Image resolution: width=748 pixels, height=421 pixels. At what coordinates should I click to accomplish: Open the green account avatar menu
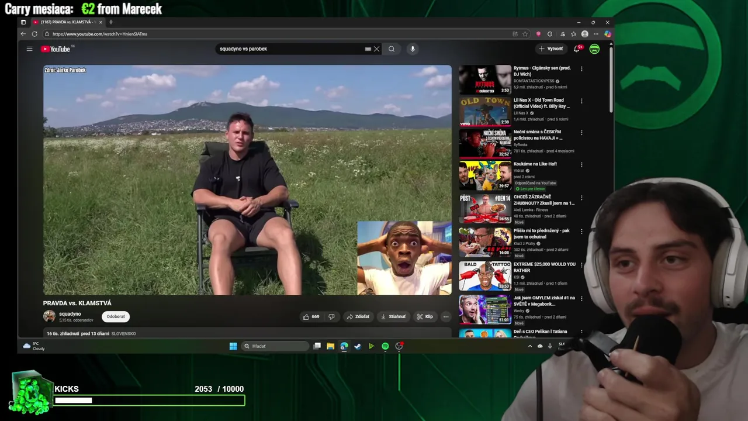pos(594,49)
